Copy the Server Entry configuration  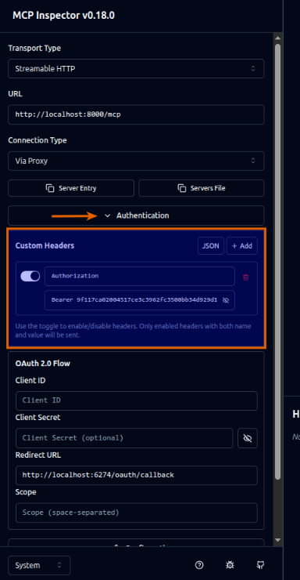tap(71, 188)
